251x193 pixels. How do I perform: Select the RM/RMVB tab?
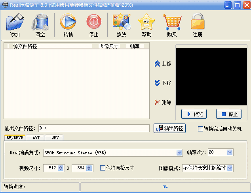[x=15, y=138]
